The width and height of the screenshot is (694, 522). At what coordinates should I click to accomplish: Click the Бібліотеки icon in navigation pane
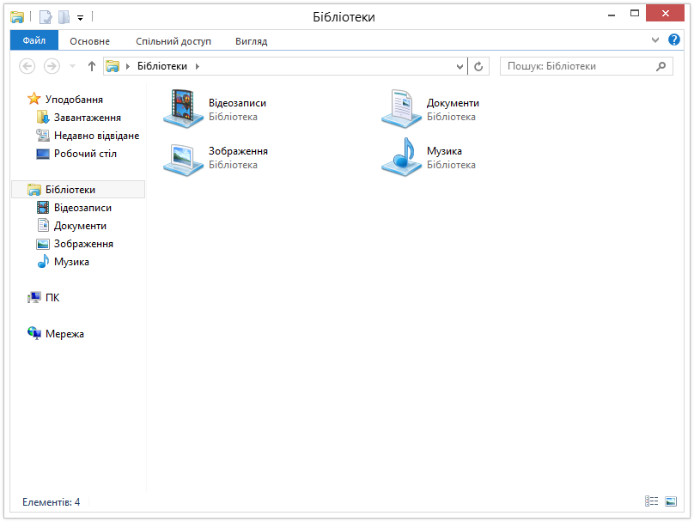point(34,190)
